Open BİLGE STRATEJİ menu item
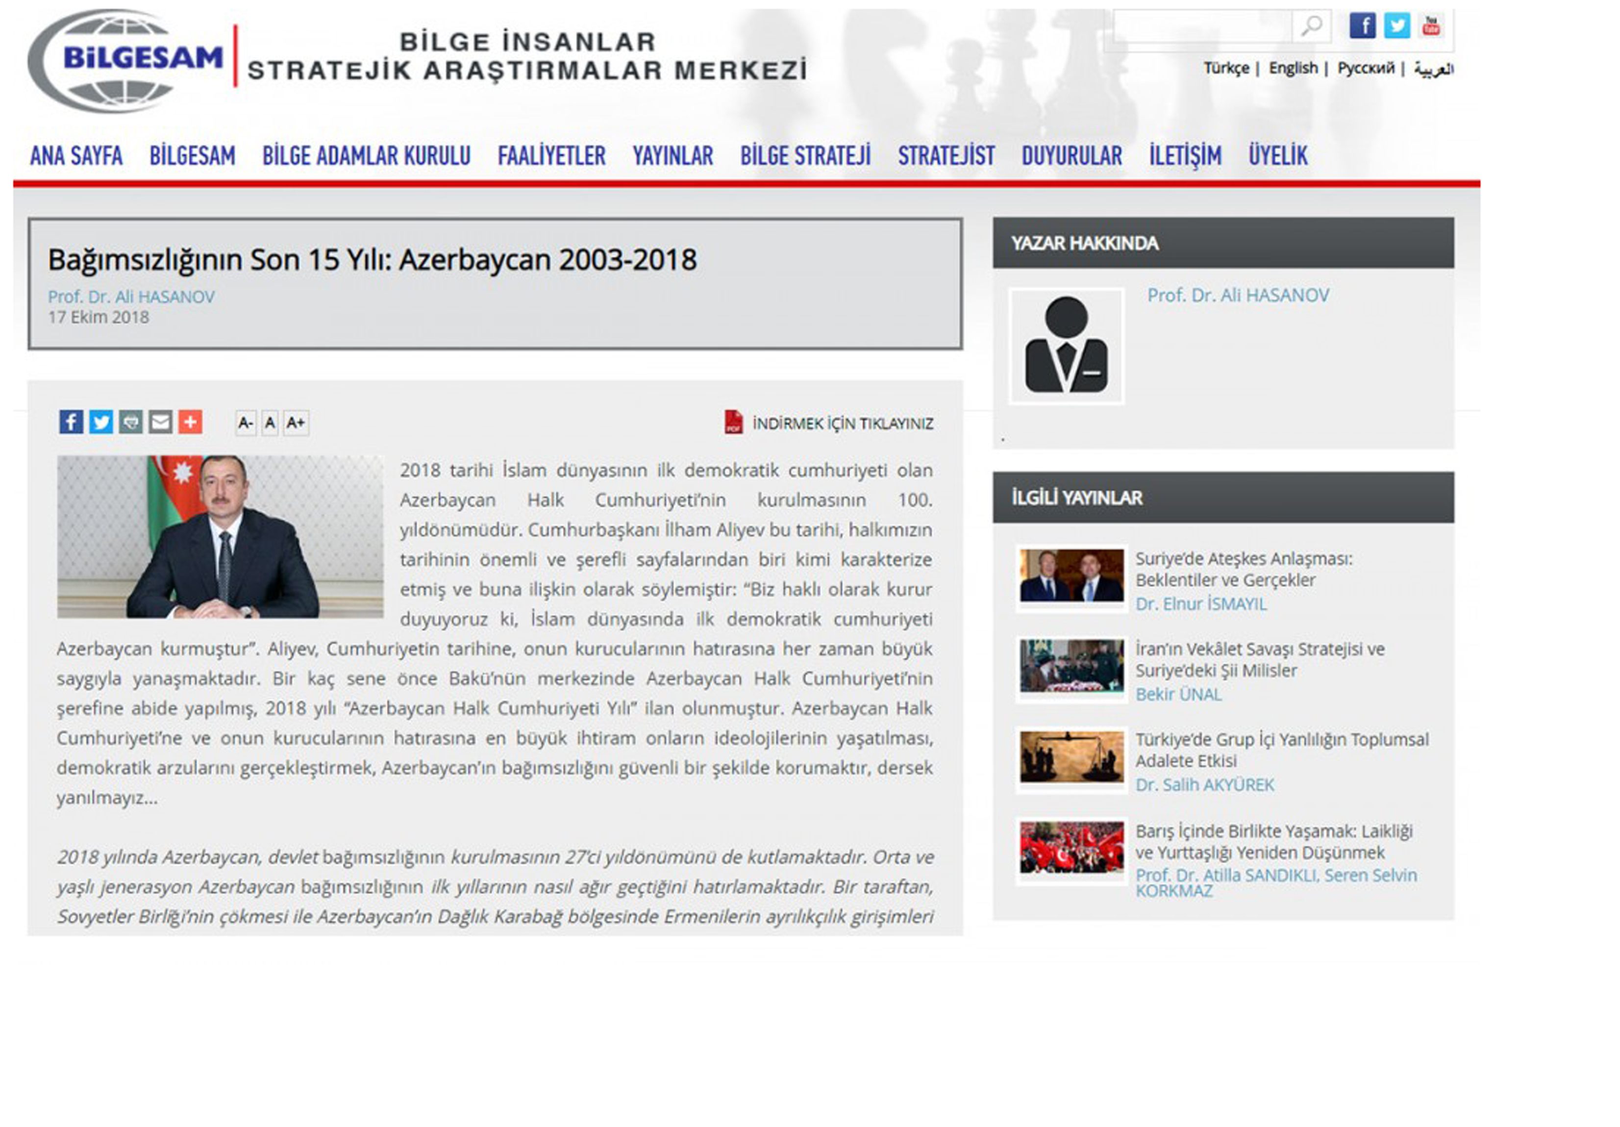The image size is (1620, 1127). coord(805,155)
